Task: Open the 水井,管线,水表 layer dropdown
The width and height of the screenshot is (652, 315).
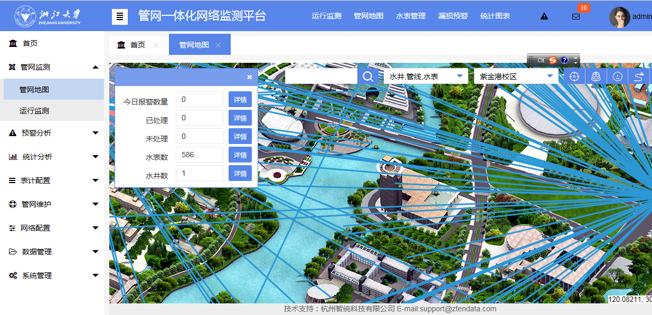Action: 426,77
